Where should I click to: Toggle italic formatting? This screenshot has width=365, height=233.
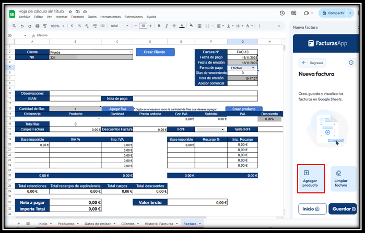coord(166,25)
